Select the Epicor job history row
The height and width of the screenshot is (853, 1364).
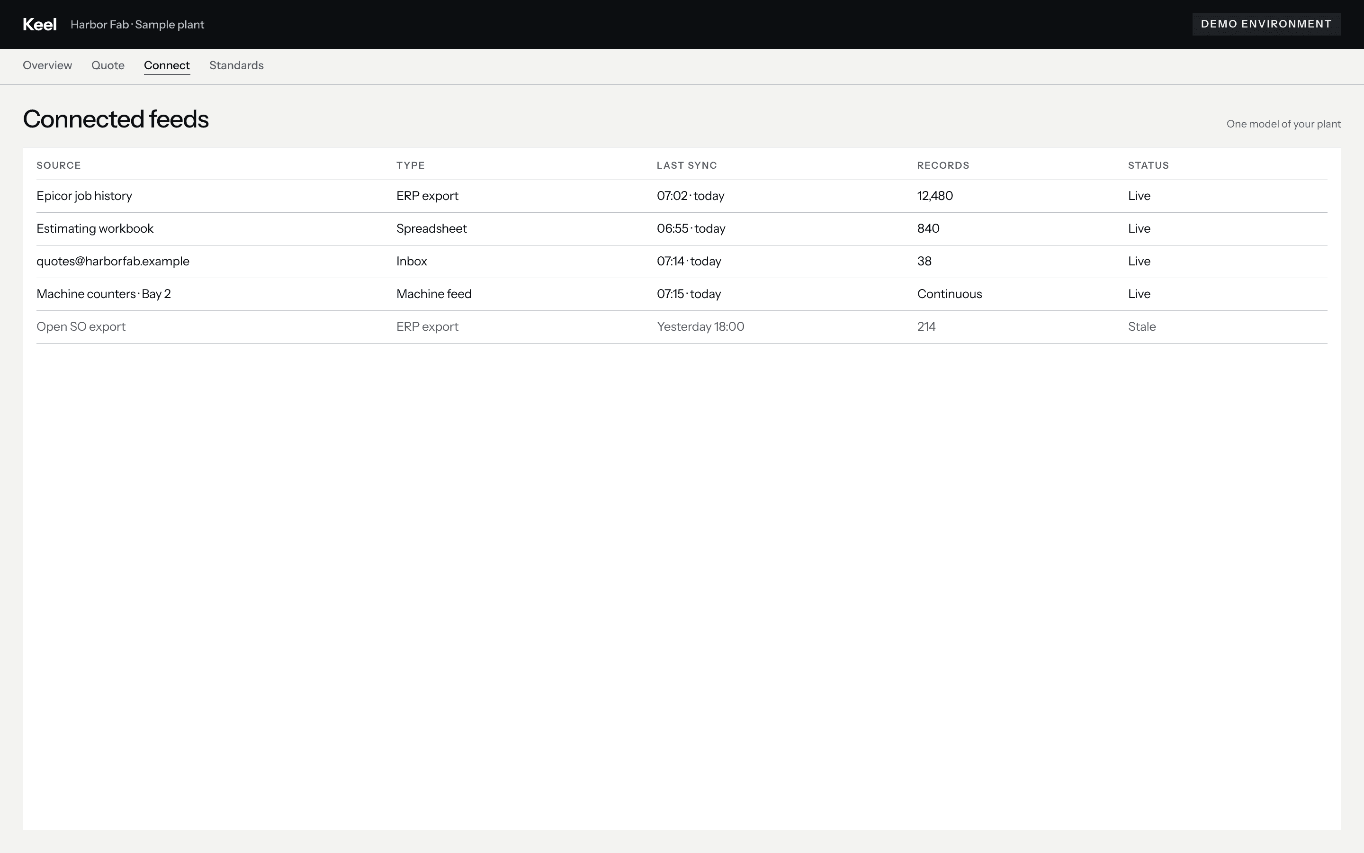[682, 196]
